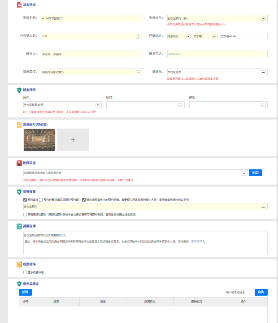Open the 附属设施 selection dropdown
Viewport: 278px width, 323px height.
point(244,173)
